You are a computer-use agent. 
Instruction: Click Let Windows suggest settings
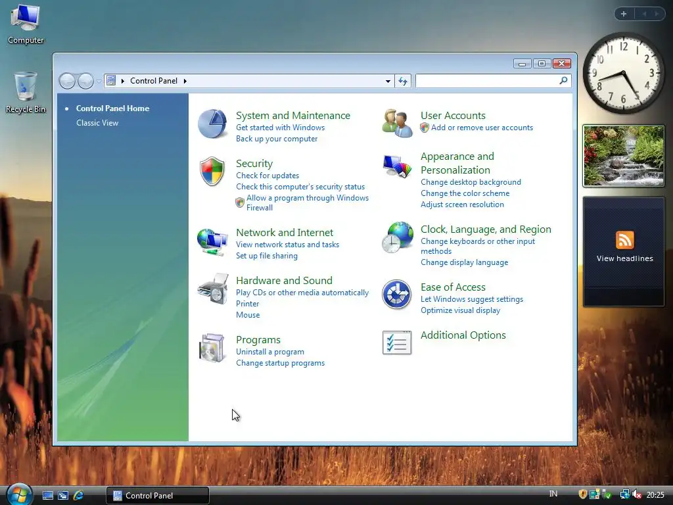pos(472,299)
